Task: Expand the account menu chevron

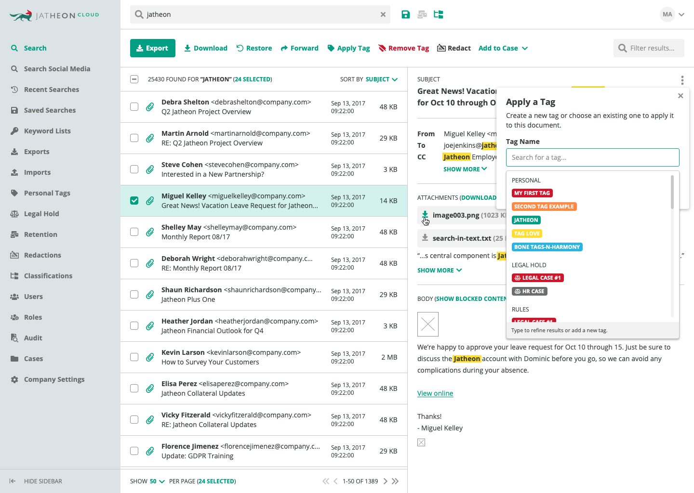Action: pos(681,14)
